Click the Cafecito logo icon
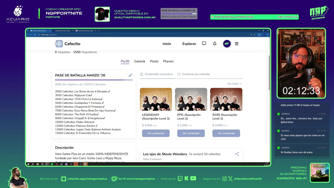334x188 pixels. point(59,44)
